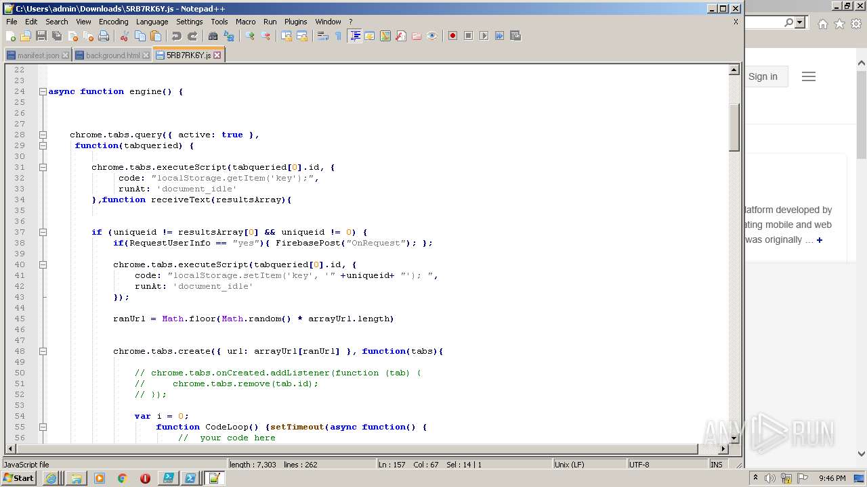Close the 5RB7RK6Y.js tab

point(217,55)
